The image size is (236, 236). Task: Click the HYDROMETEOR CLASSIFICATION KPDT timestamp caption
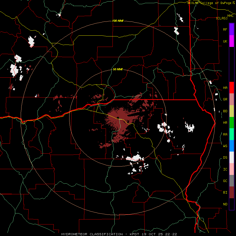[119, 234]
